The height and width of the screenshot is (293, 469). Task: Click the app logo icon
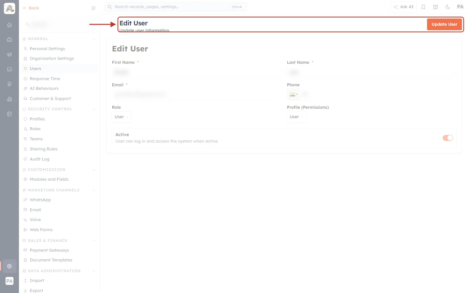click(9, 8)
